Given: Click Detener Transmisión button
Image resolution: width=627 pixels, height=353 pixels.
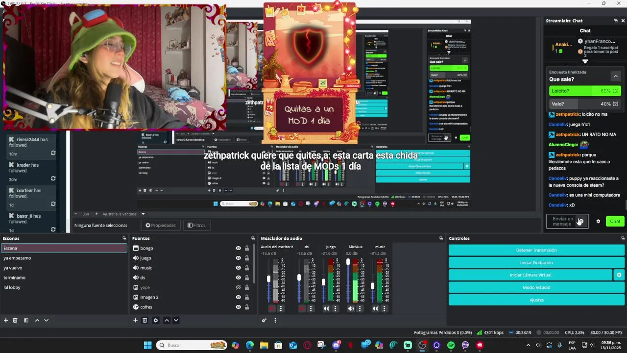Looking at the screenshot, I should 536,250.
